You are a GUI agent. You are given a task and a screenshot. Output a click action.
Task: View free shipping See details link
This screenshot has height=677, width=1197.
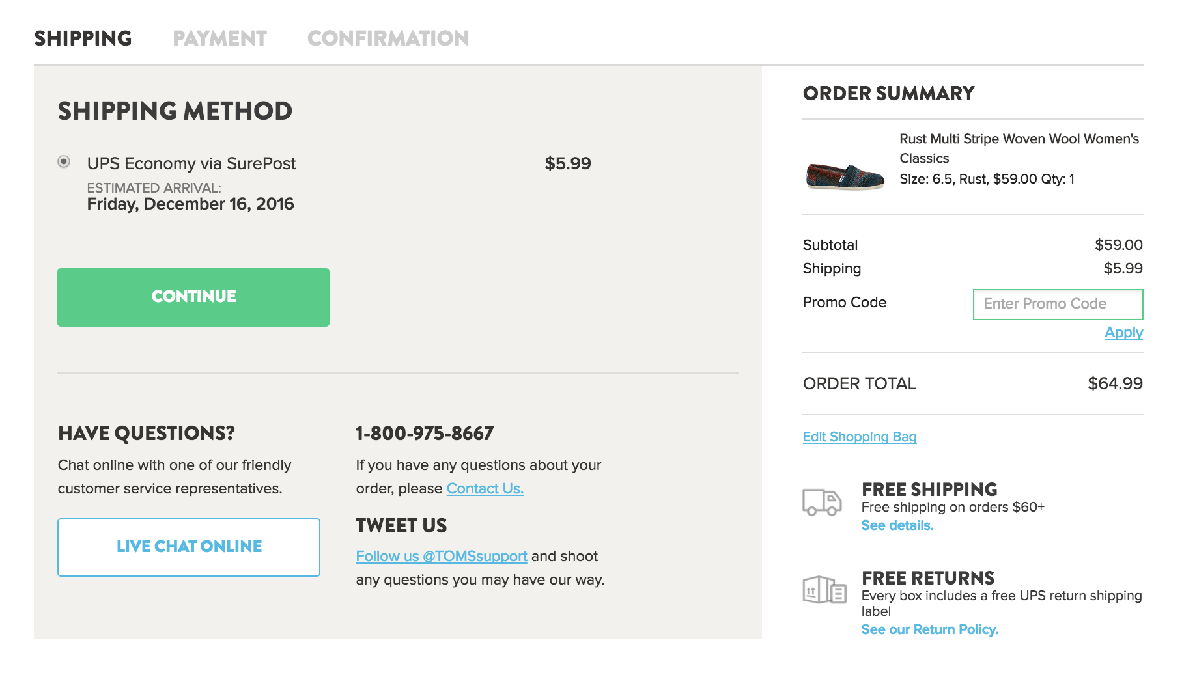coord(897,525)
